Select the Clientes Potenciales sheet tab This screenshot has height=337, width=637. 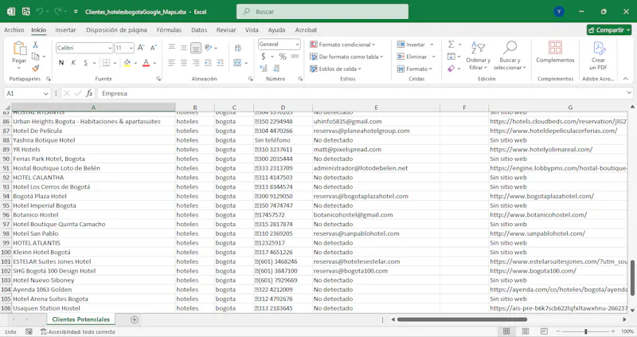click(x=81, y=319)
